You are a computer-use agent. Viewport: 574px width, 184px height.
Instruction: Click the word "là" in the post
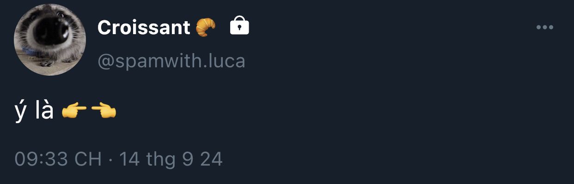click(44, 110)
